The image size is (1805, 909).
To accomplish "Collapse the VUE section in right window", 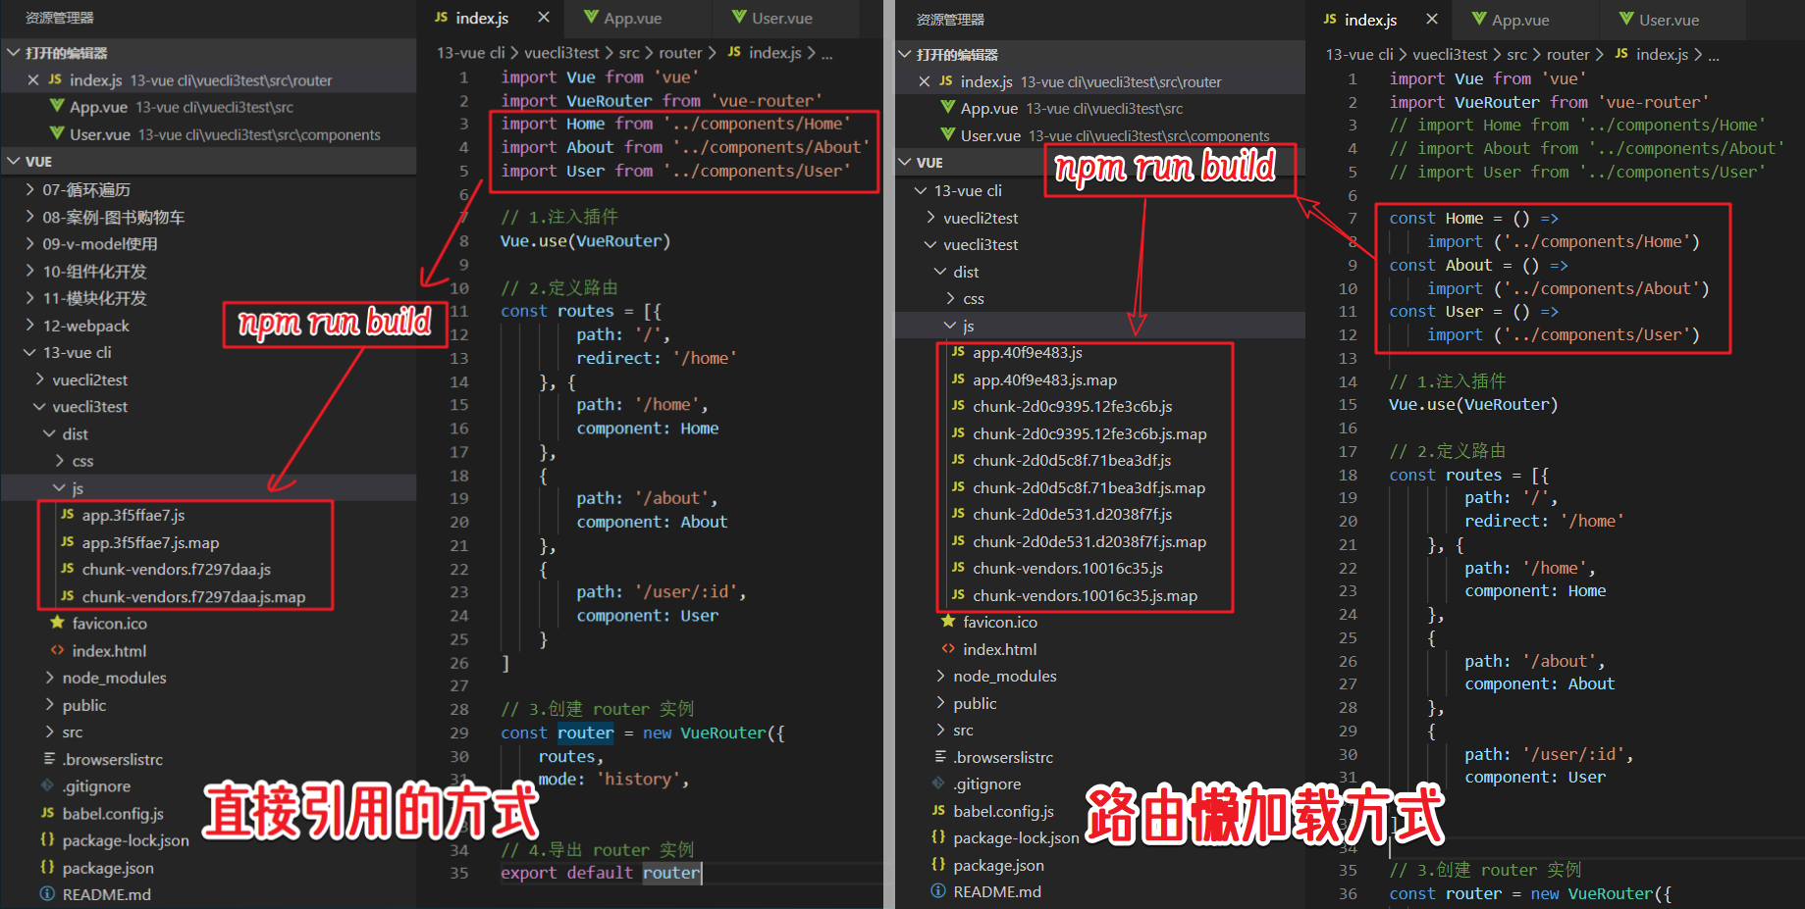I will [x=905, y=162].
